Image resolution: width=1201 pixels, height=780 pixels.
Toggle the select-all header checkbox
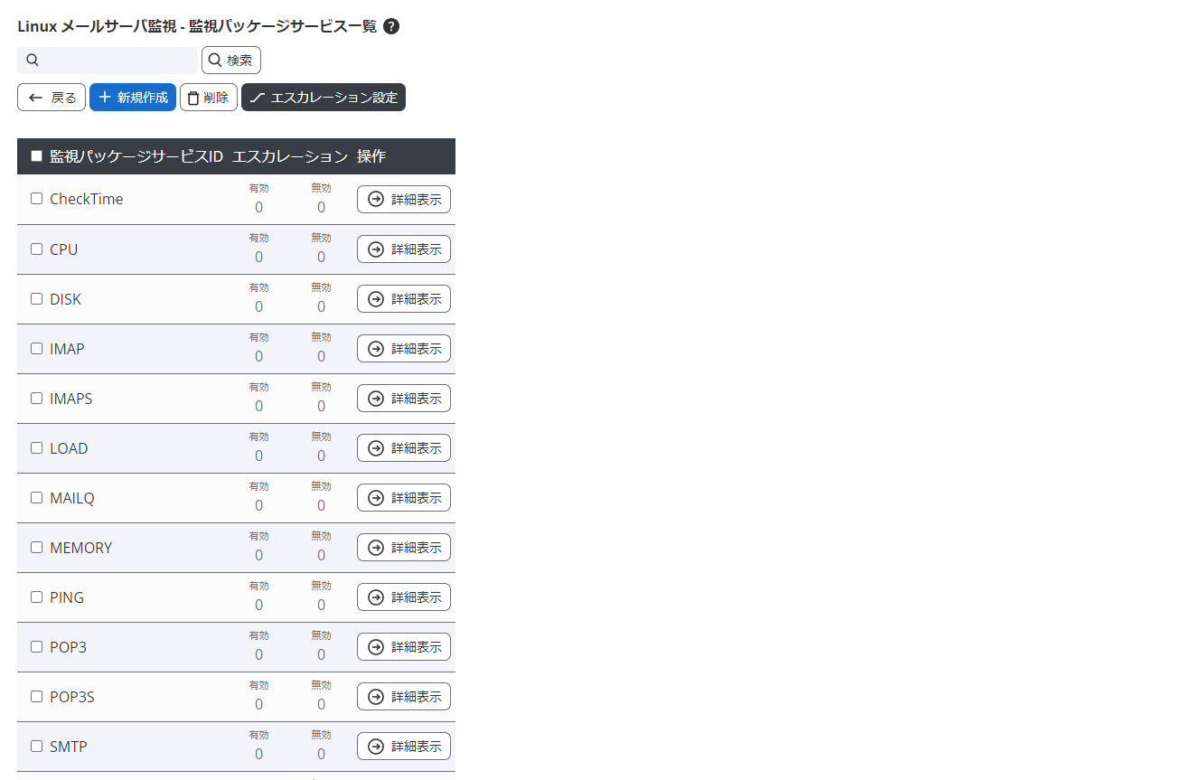click(x=37, y=156)
